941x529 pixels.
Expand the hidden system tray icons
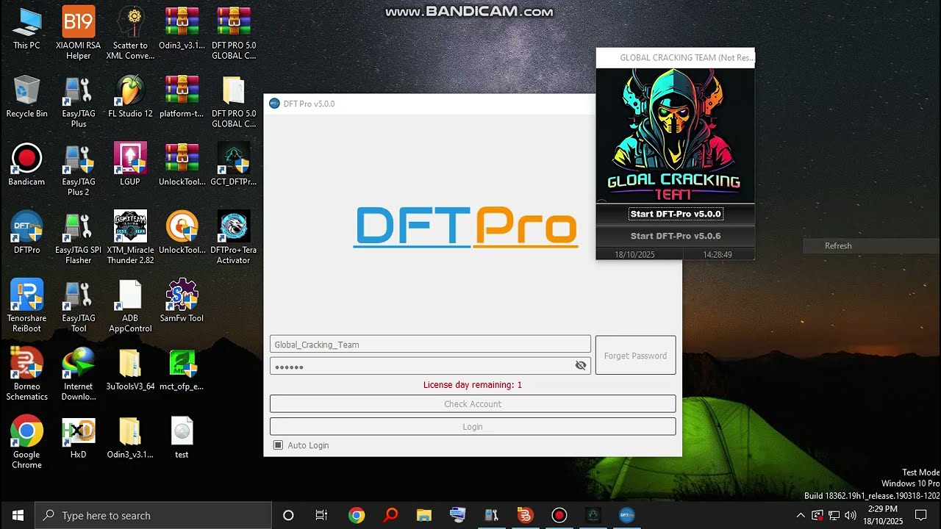pyautogui.click(x=801, y=515)
